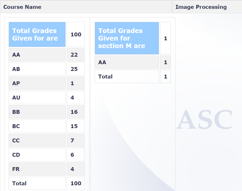Image resolution: width=242 pixels, height=191 pixels.
Task: Click the Total Grades Given header cell
Action: 37,34
